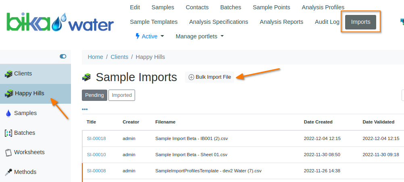Switch to the Analysis Specifications tab

(x=219, y=22)
